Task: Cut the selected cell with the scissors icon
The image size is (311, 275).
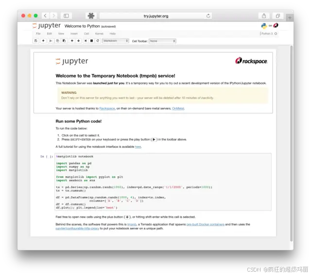Action: (x=51, y=41)
